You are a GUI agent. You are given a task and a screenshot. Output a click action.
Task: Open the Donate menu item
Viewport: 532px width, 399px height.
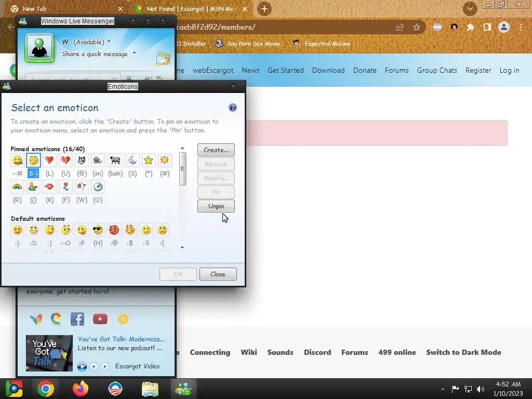(365, 70)
